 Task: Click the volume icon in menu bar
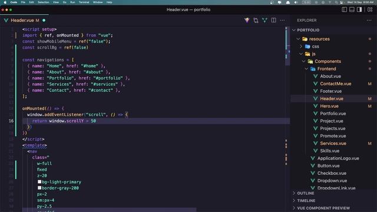point(296,2)
